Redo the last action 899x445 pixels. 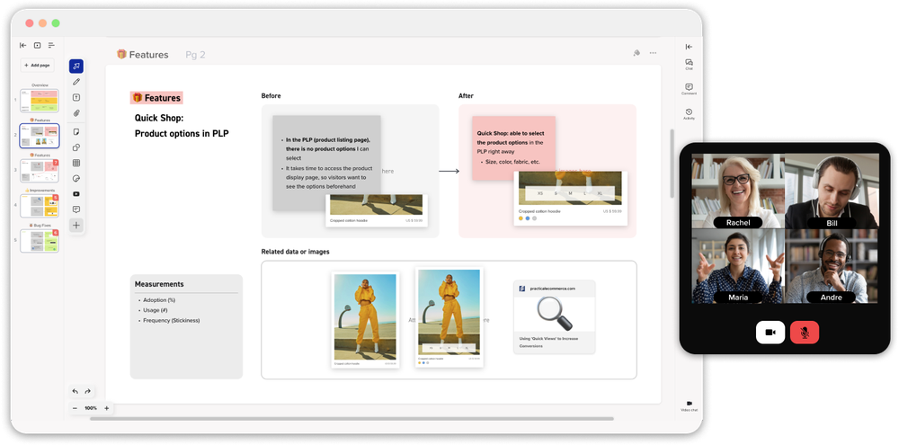pos(88,392)
